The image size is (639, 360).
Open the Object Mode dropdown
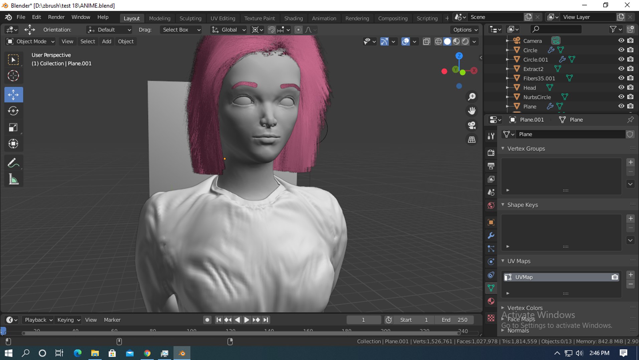(x=31, y=41)
